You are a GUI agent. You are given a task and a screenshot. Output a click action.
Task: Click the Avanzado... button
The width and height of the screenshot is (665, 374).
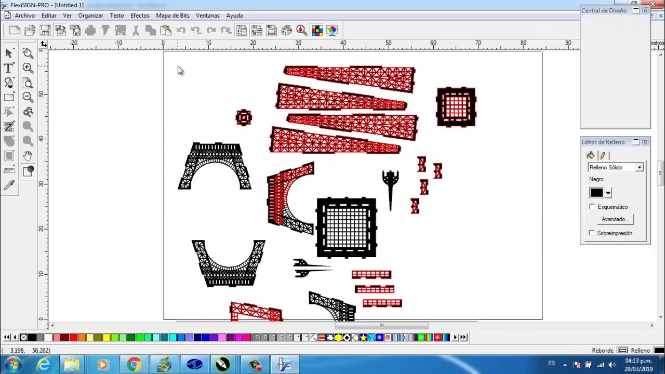click(x=615, y=219)
